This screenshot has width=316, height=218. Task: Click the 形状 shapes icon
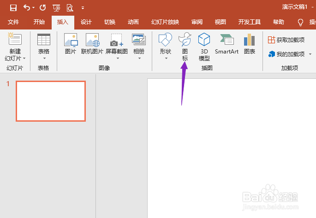tap(165, 40)
